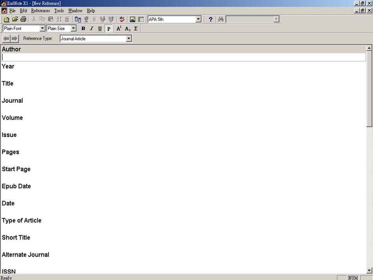The image size is (373, 280).
Task: Click the NUM status bar indicator
Action: [353, 278]
